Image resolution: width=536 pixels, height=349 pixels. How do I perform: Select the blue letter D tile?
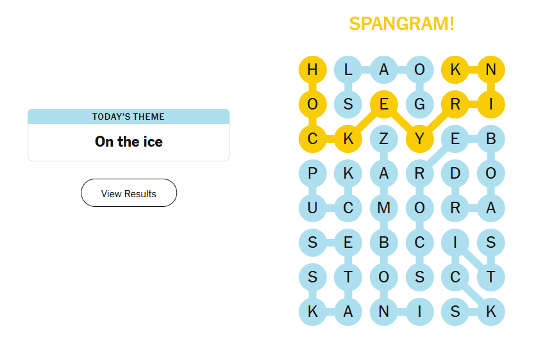tap(455, 174)
